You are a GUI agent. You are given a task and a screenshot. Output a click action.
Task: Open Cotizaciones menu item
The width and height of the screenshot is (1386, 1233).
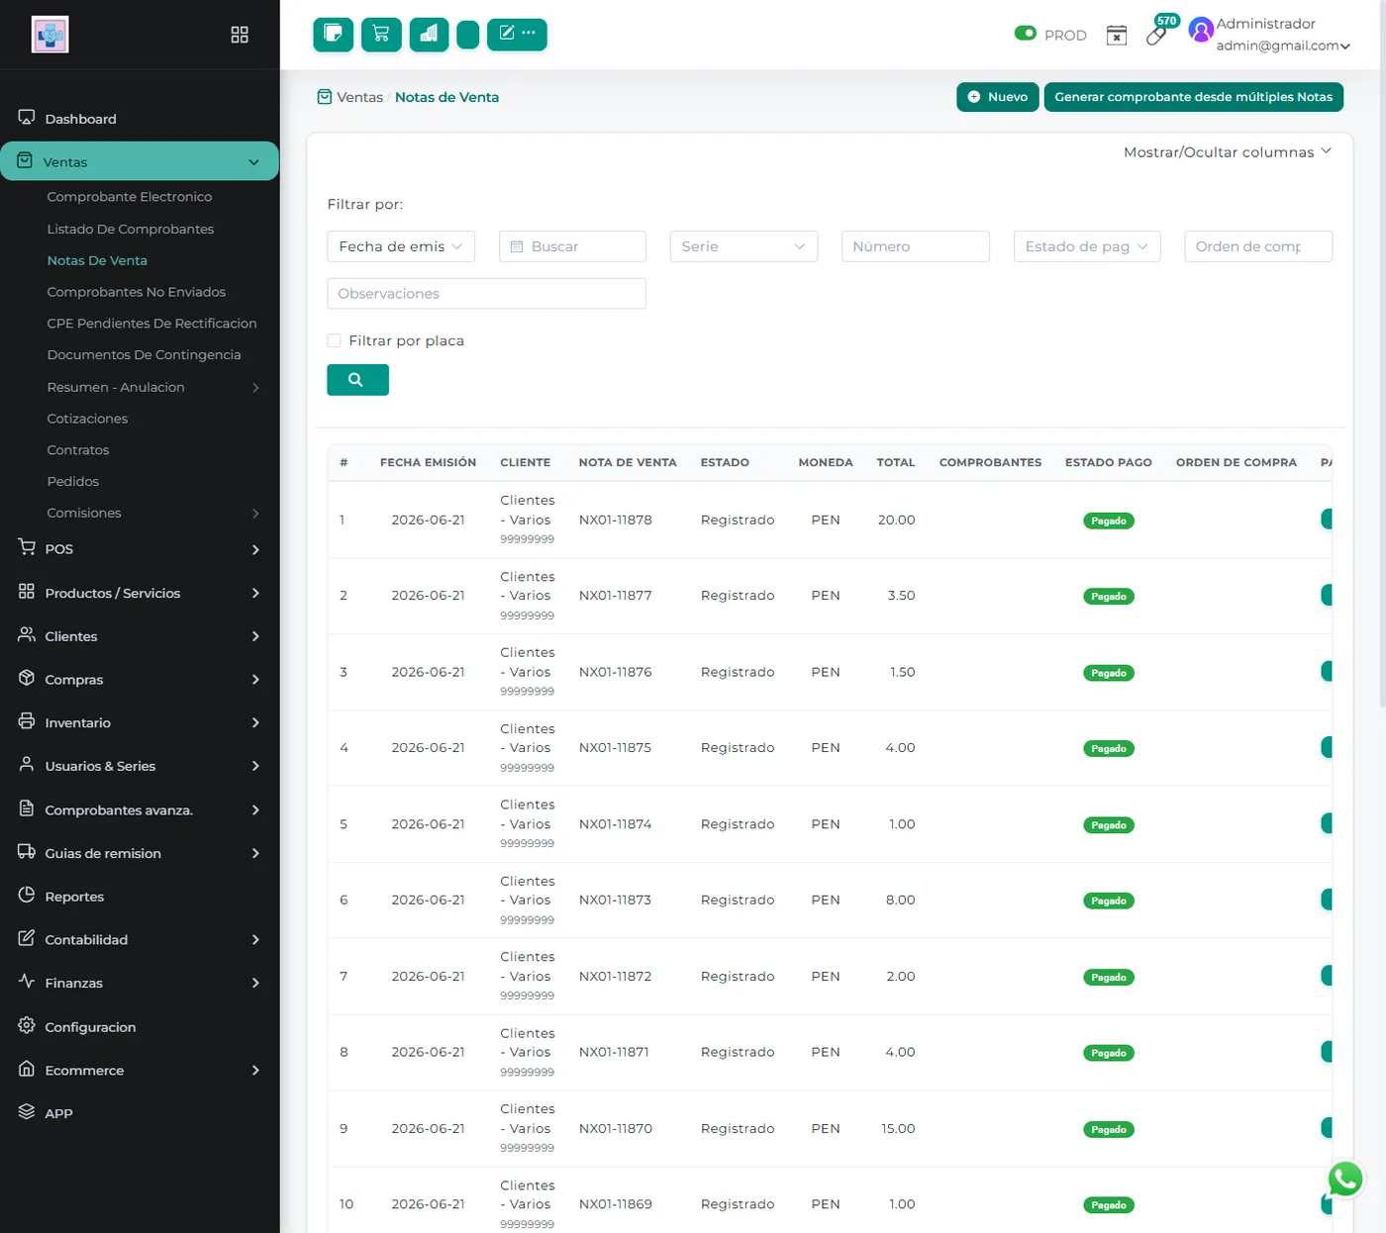(x=87, y=419)
